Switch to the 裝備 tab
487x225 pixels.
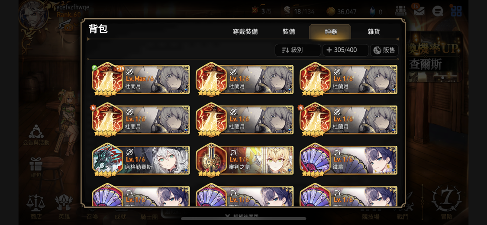pos(289,32)
